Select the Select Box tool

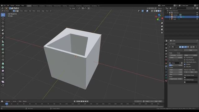tap(3, 15)
